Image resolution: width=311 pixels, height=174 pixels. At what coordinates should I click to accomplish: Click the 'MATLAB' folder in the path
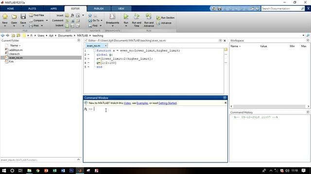point(82,35)
